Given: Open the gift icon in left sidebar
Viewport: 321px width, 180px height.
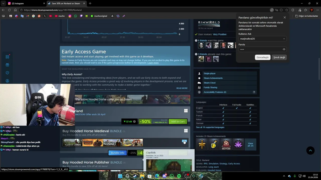Looking at the screenshot, I should [7, 65].
